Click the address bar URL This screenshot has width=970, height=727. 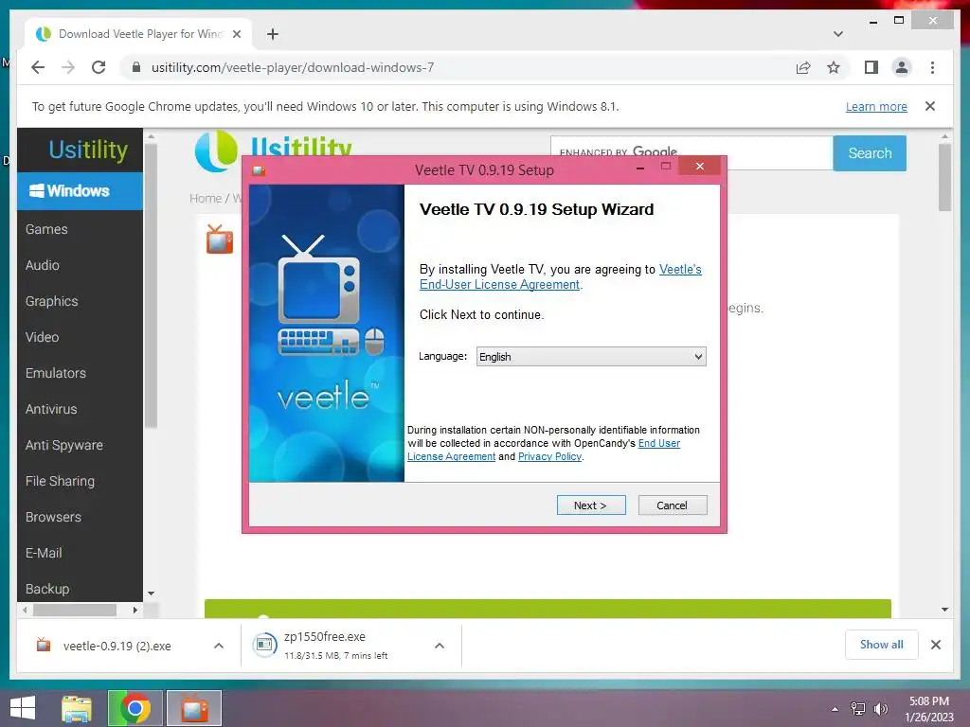point(293,67)
